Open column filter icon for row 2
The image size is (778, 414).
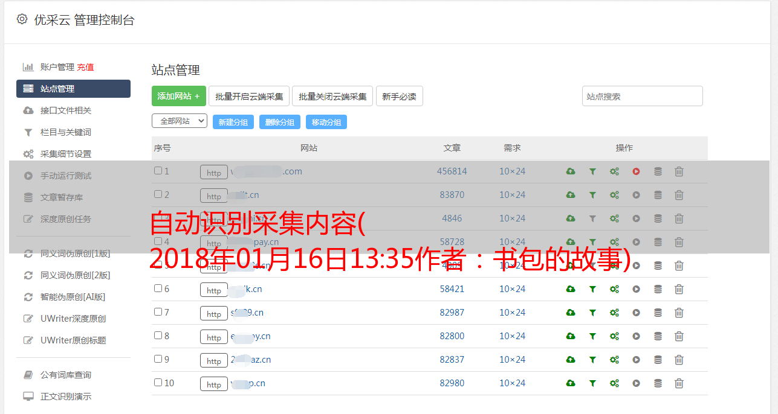tap(592, 195)
